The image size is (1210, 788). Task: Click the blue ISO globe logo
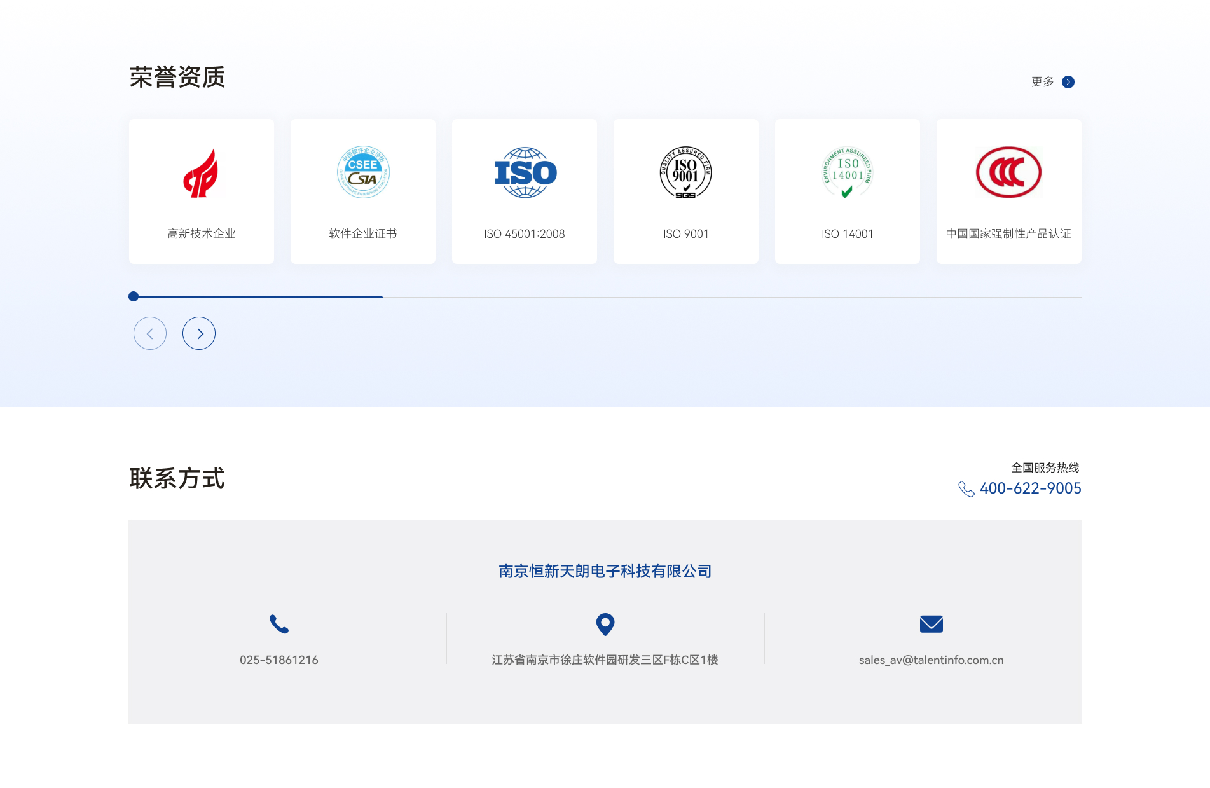pos(525,172)
